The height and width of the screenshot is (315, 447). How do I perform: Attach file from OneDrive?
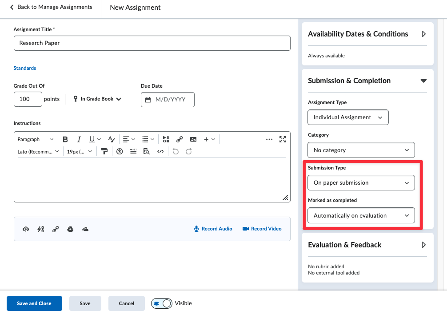click(85, 229)
